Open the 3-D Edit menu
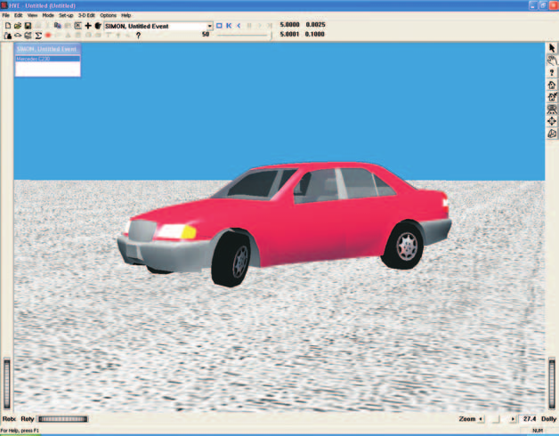The height and width of the screenshot is (436, 559). click(86, 15)
